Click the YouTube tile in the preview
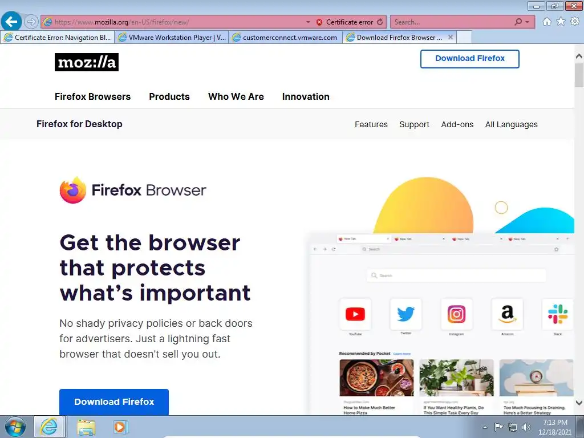 (x=355, y=314)
